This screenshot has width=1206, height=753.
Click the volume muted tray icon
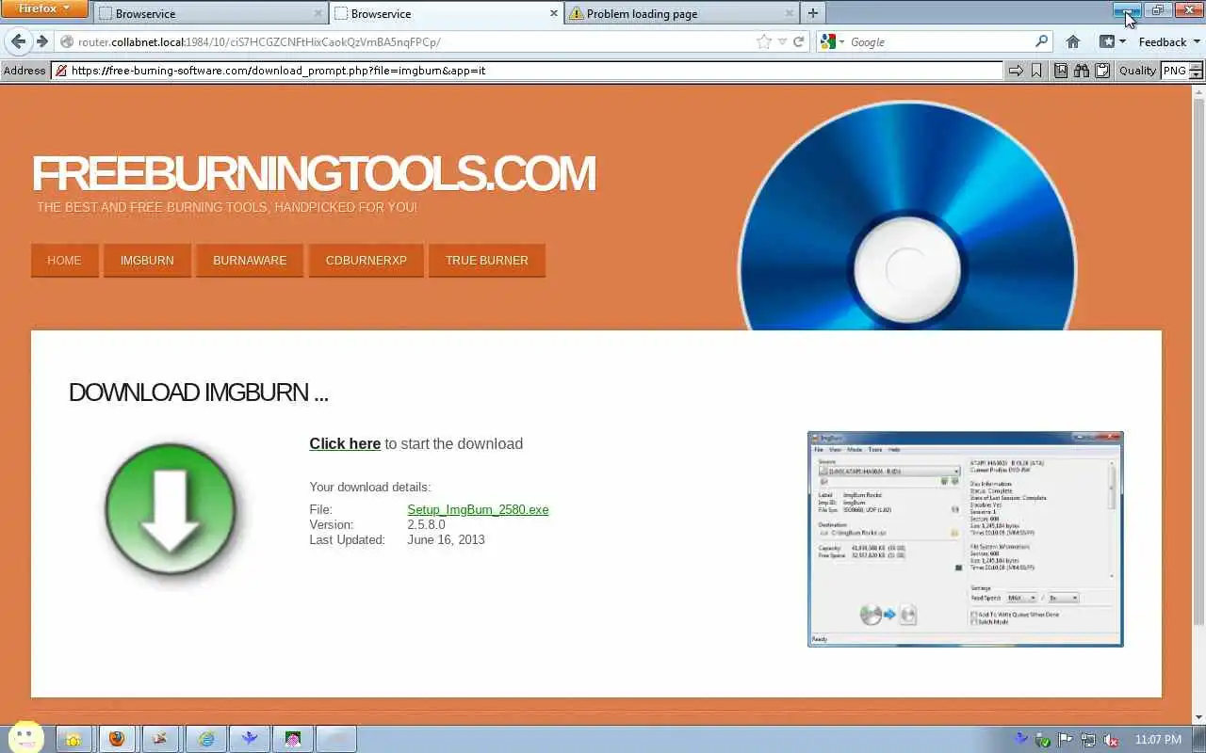click(x=1111, y=740)
